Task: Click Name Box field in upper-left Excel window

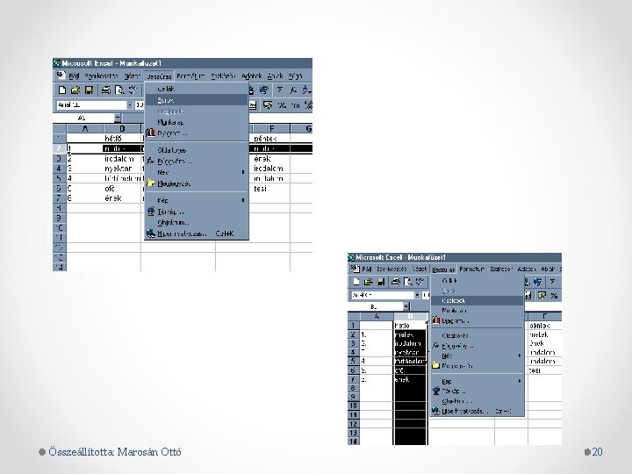Action: (x=84, y=118)
